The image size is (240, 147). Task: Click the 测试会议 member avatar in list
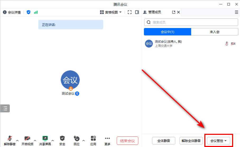[x=149, y=44]
